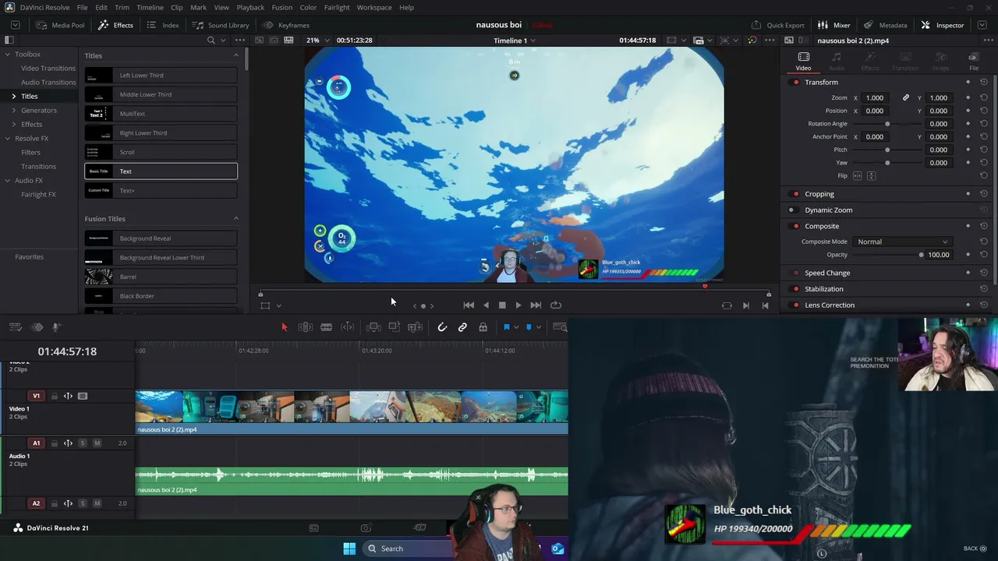
Task: Open the Timeline 1 name dropdown
Action: pyautogui.click(x=515, y=41)
